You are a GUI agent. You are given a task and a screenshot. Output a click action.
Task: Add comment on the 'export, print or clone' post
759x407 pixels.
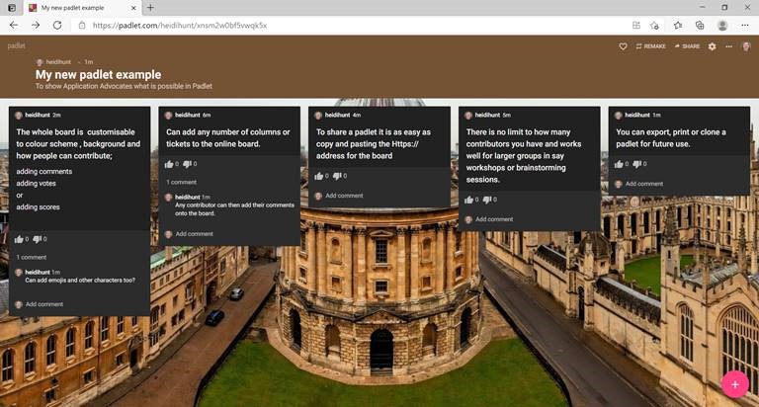click(642, 184)
